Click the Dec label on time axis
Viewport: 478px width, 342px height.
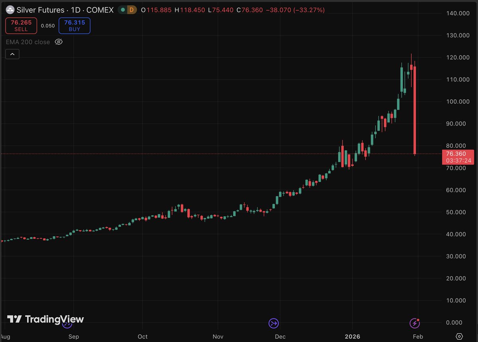[x=280, y=336]
